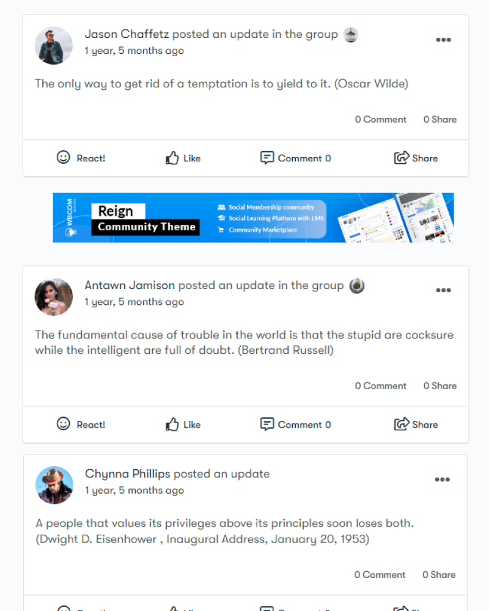Share Jason Chaffetz's post via the Share icon
489x611 pixels.
(x=401, y=158)
